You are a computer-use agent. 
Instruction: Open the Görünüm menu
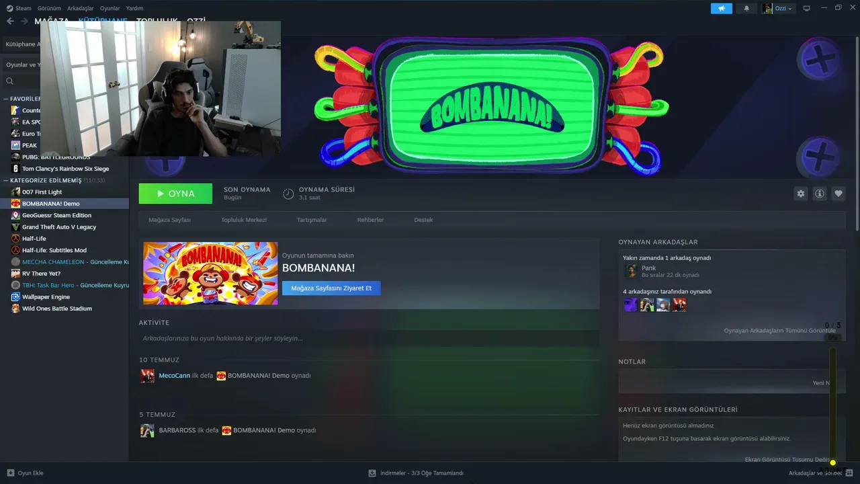(x=49, y=8)
